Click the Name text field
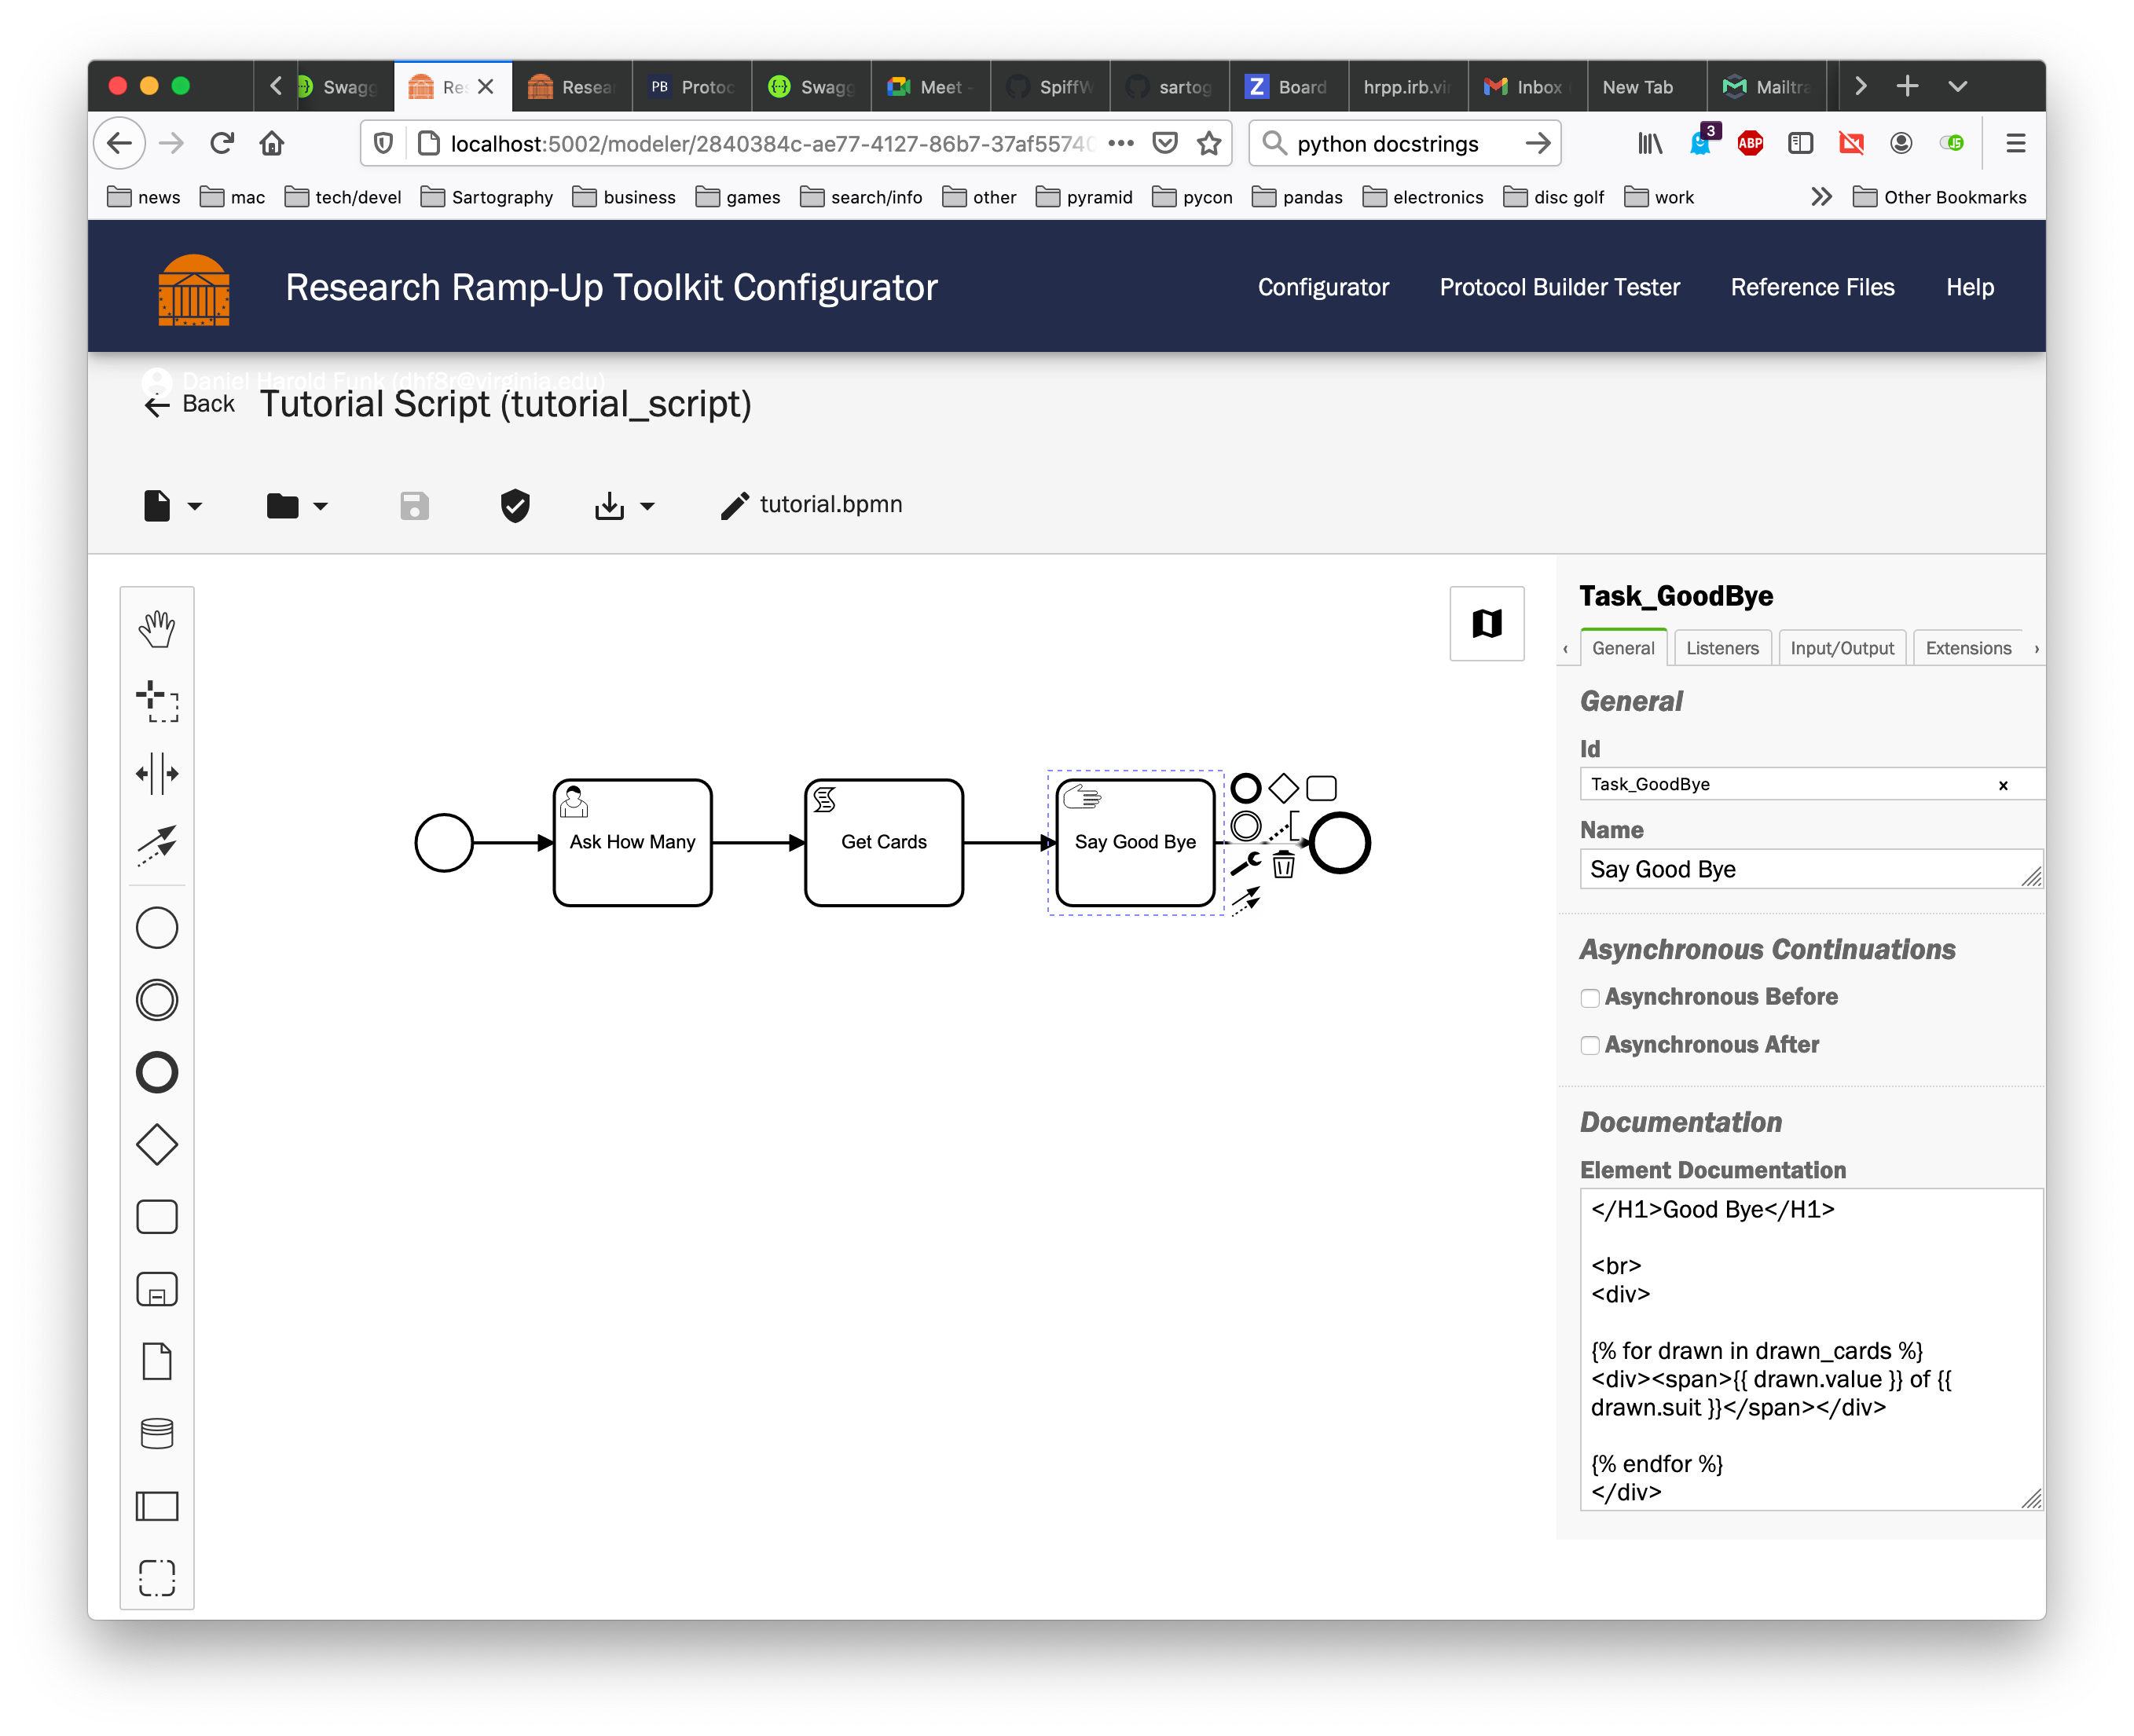 coord(1811,869)
